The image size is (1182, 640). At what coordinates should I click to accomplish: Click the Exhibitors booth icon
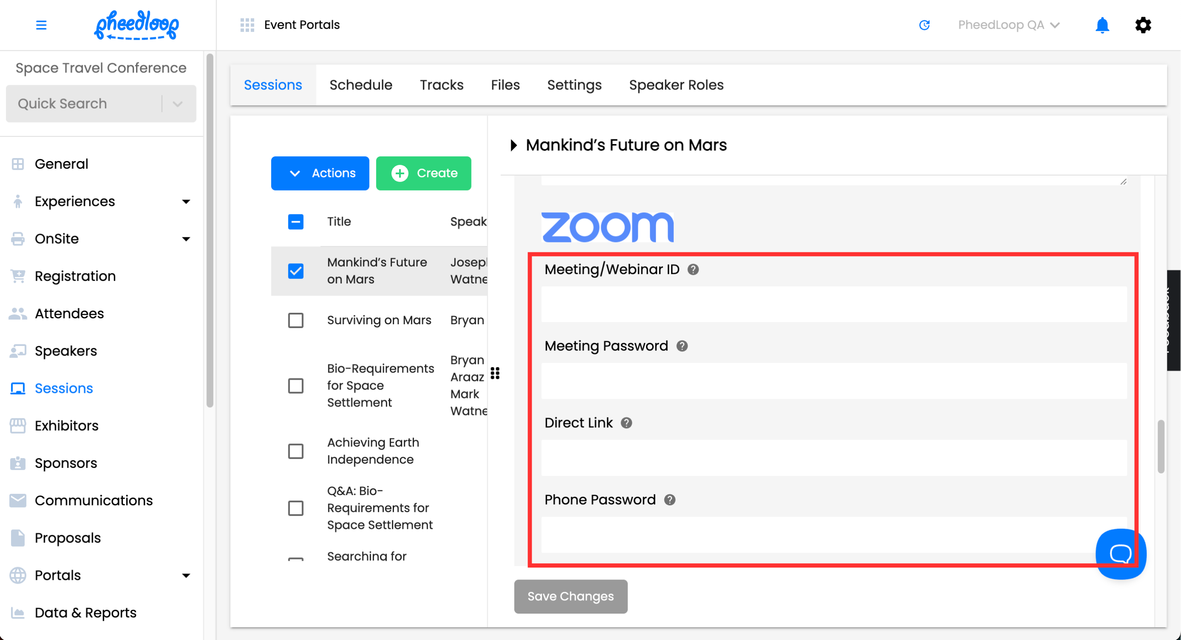click(17, 426)
